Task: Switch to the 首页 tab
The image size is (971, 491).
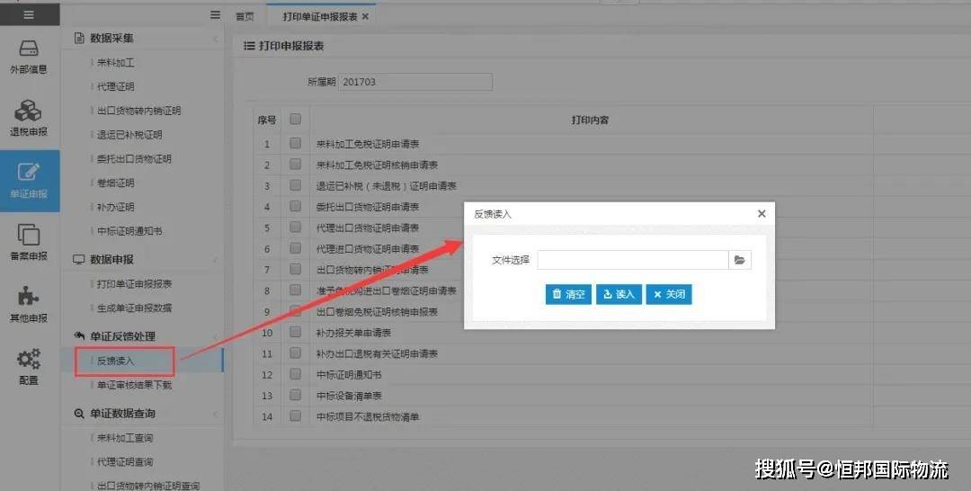Action: click(245, 16)
